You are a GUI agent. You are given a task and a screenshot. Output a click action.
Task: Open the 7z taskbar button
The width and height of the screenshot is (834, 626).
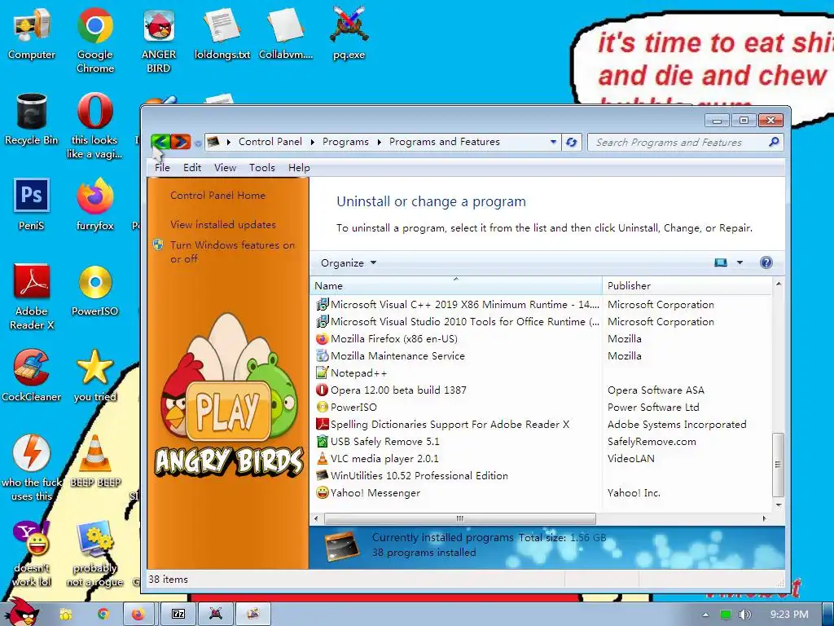178,615
